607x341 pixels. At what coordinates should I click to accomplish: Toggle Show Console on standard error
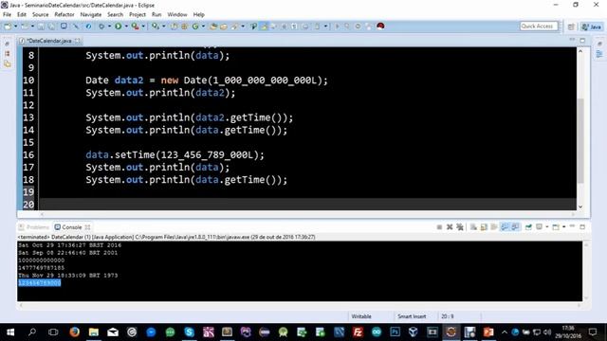[x=515, y=227]
